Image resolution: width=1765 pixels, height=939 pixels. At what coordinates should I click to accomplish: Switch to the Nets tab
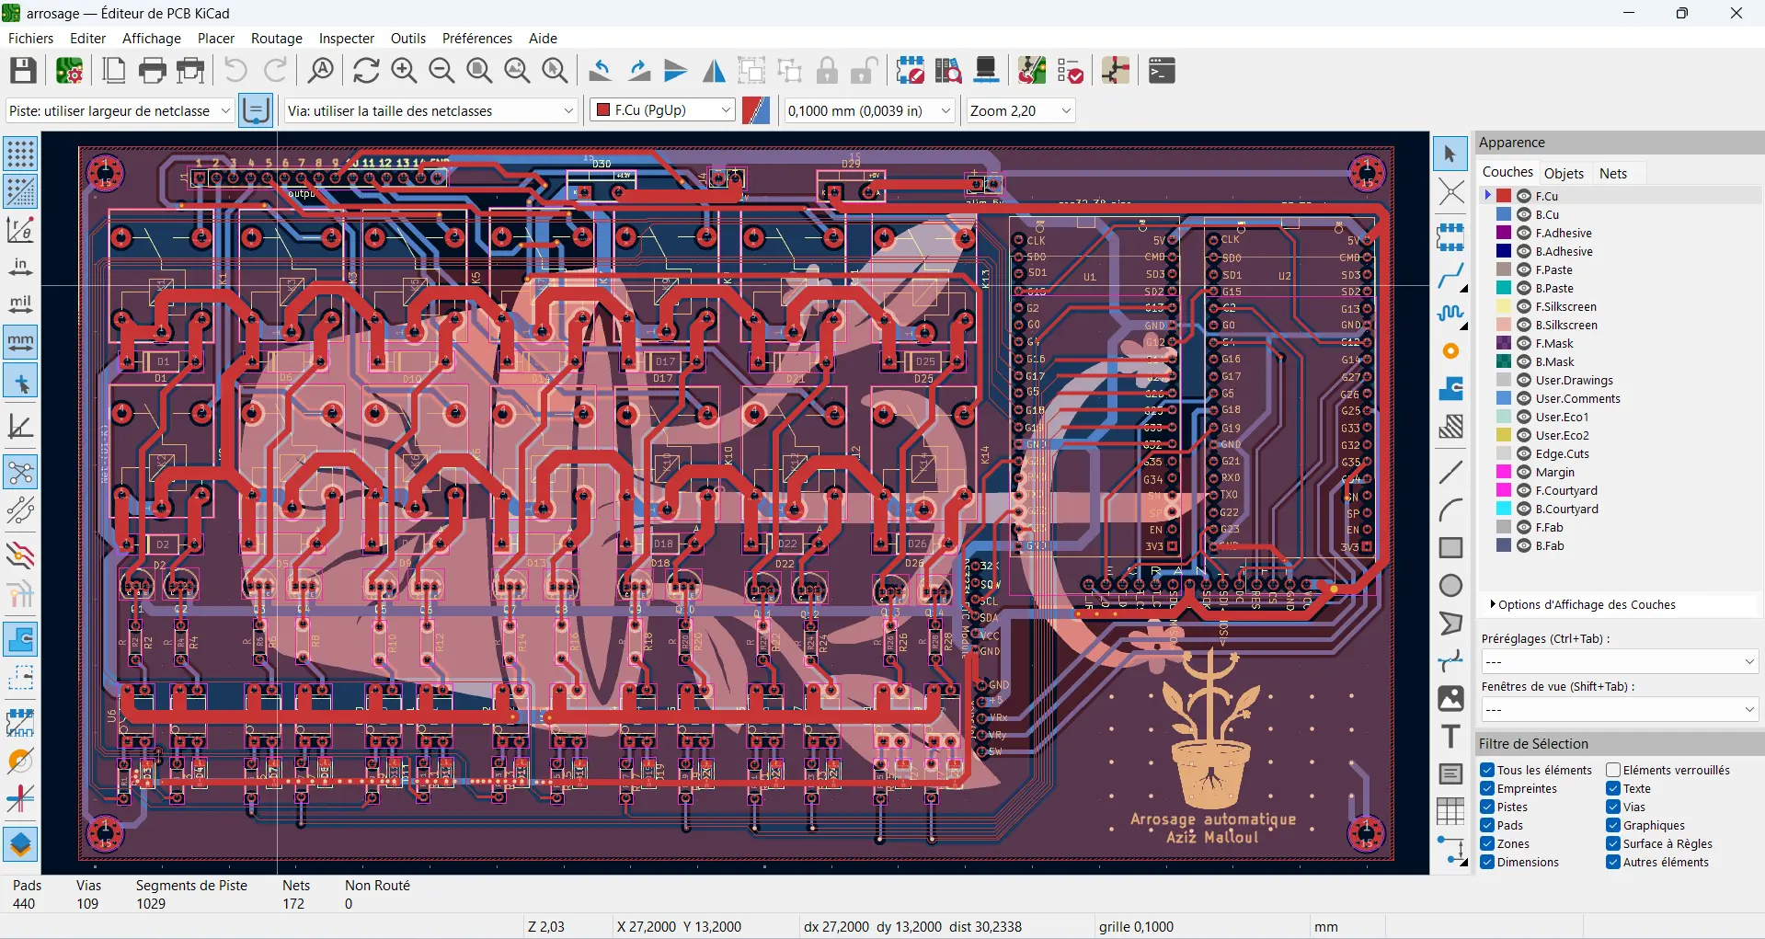pos(1615,173)
